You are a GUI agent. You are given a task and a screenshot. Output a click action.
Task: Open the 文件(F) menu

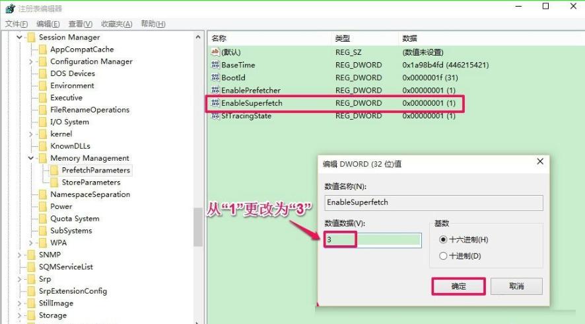tap(17, 24)
